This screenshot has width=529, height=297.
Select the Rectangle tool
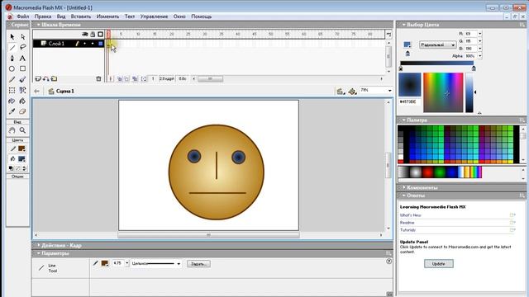point(22,68)
